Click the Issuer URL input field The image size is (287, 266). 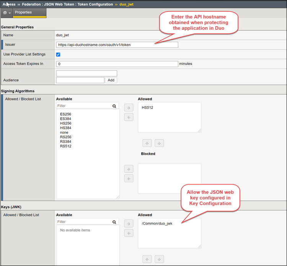tap(117, 45)
